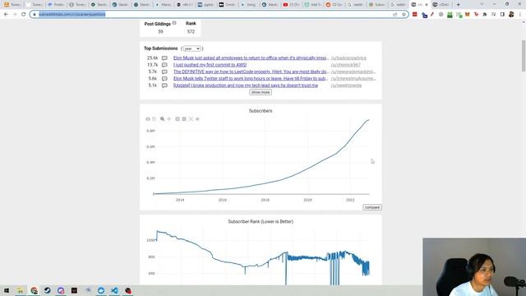Viewport: 526px width, 296px height.
Task: Bookmark this page with the star icon
Action: coord(404,15)
